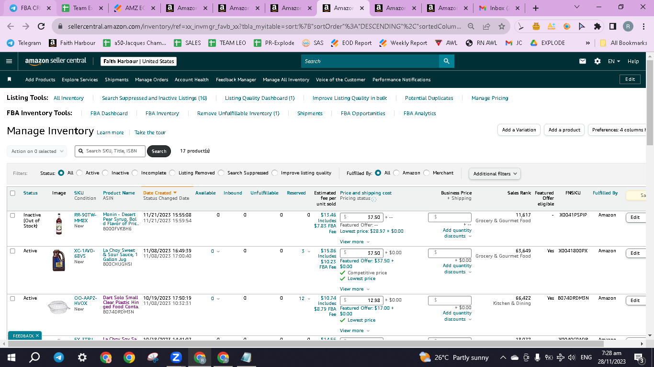Image resolution: width=654 pixels, height=367 pixels.
Task: Click the search magnifier button in header
Action: (446, 61)
